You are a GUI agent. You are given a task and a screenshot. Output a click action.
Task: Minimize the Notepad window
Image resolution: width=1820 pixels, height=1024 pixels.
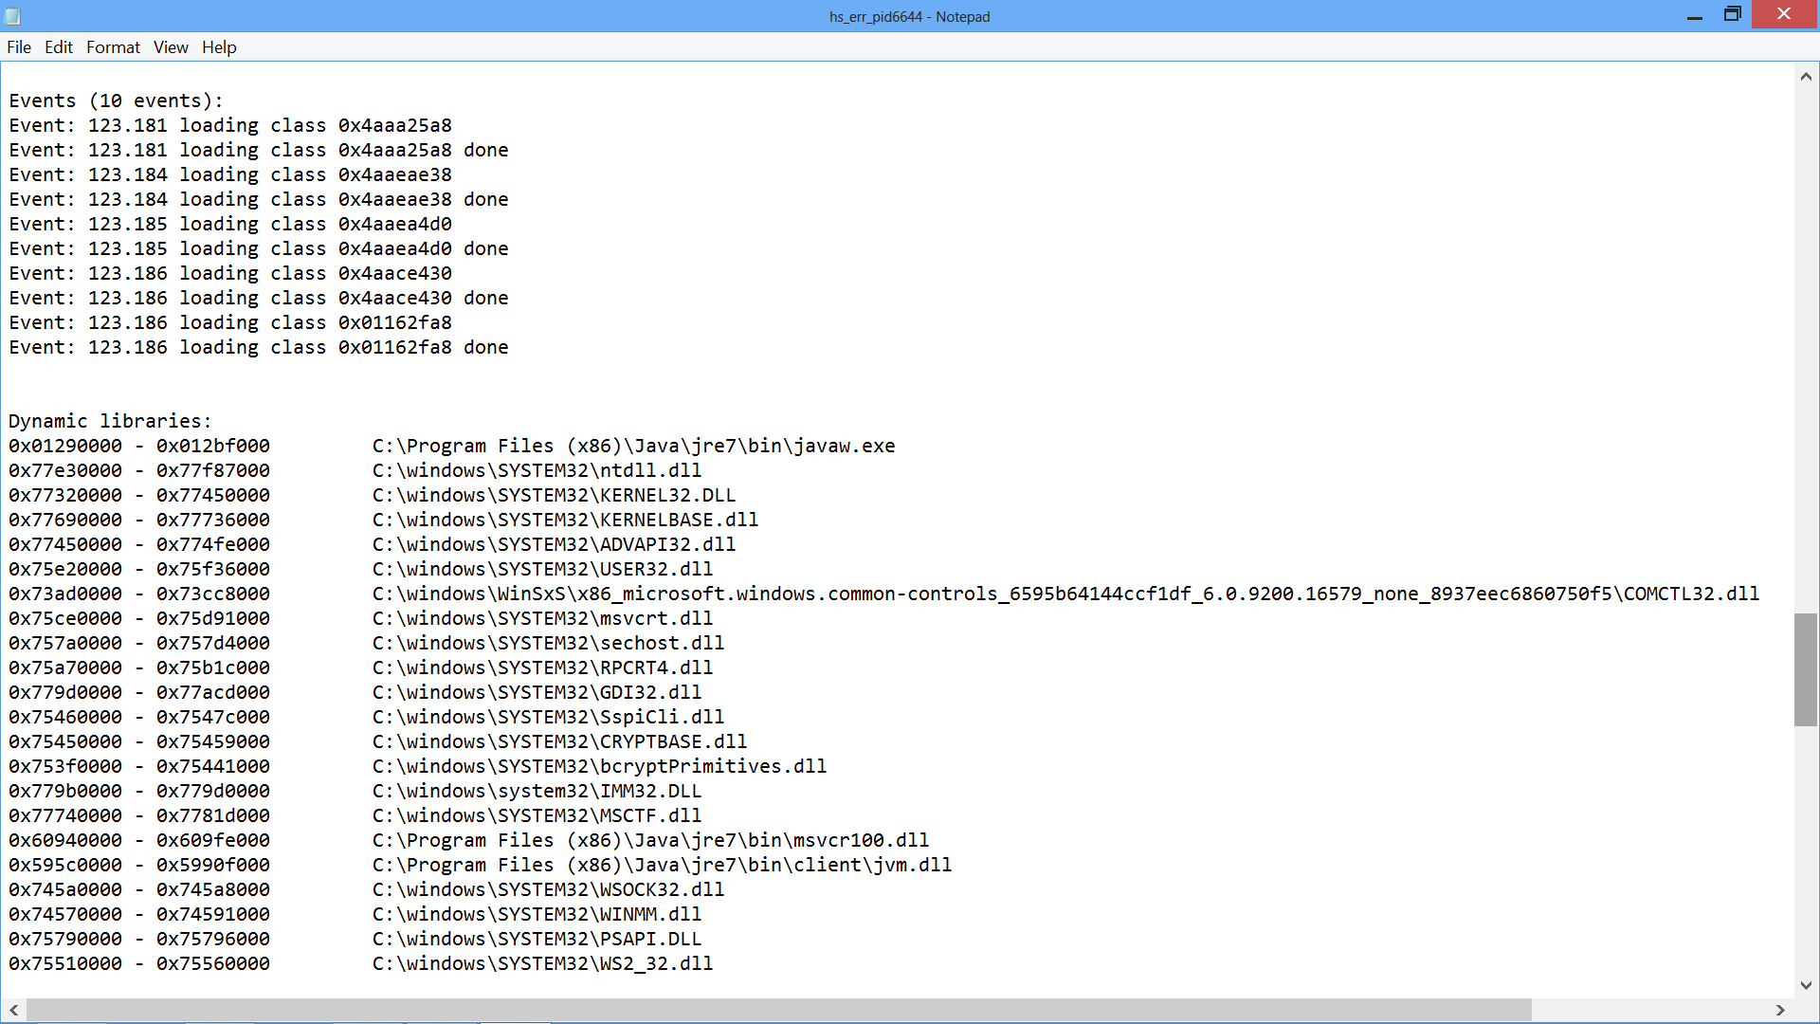1695,16
